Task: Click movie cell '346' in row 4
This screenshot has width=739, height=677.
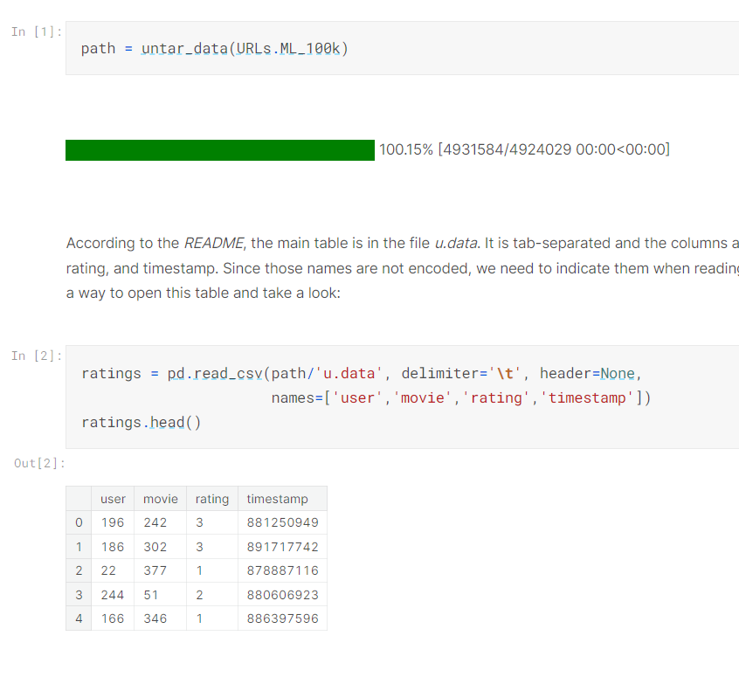Action: click(x=160, y=618)
